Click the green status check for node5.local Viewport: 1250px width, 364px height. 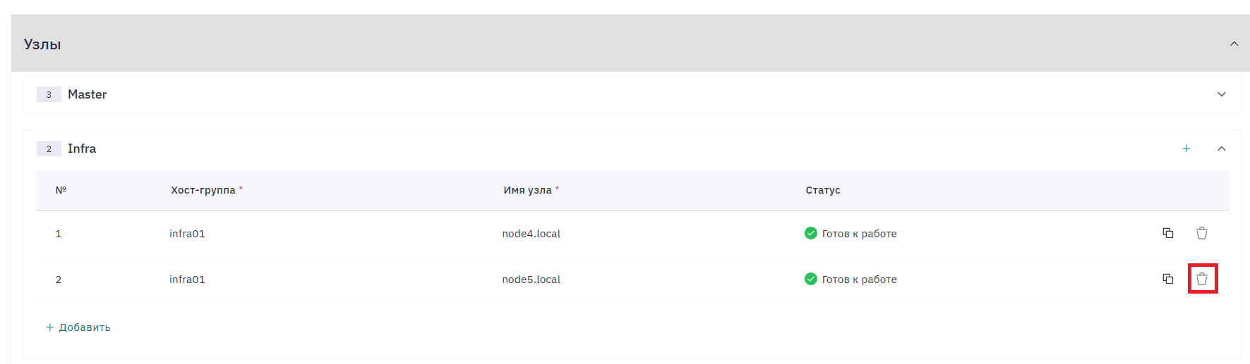click(x=811, y=279)
